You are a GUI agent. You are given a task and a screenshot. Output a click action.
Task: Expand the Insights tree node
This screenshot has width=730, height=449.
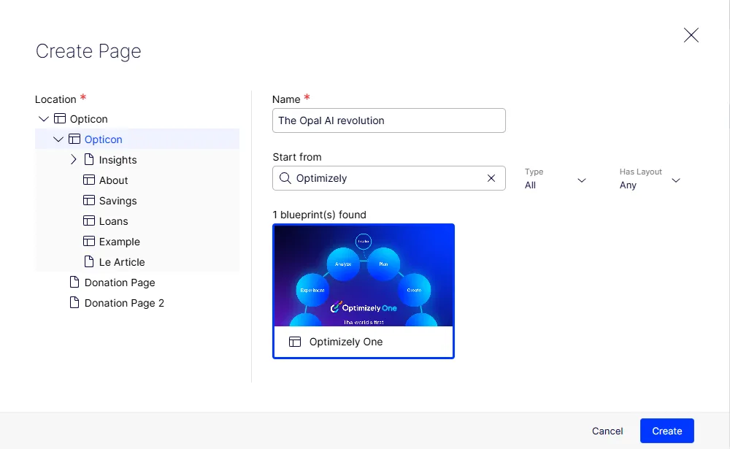73,160
